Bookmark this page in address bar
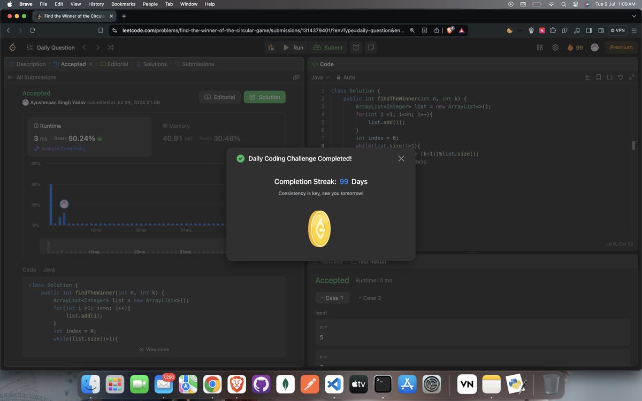642x401 pixels. (x=101, y=30)
